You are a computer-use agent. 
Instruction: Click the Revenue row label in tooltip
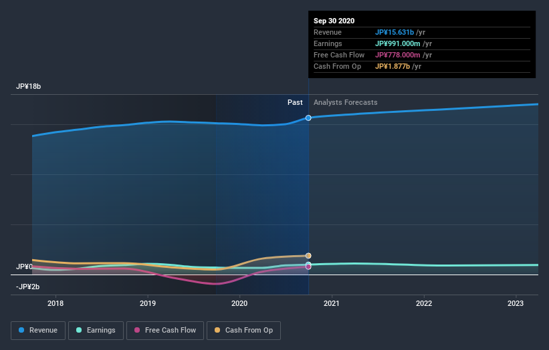click(x=328, y=32)
